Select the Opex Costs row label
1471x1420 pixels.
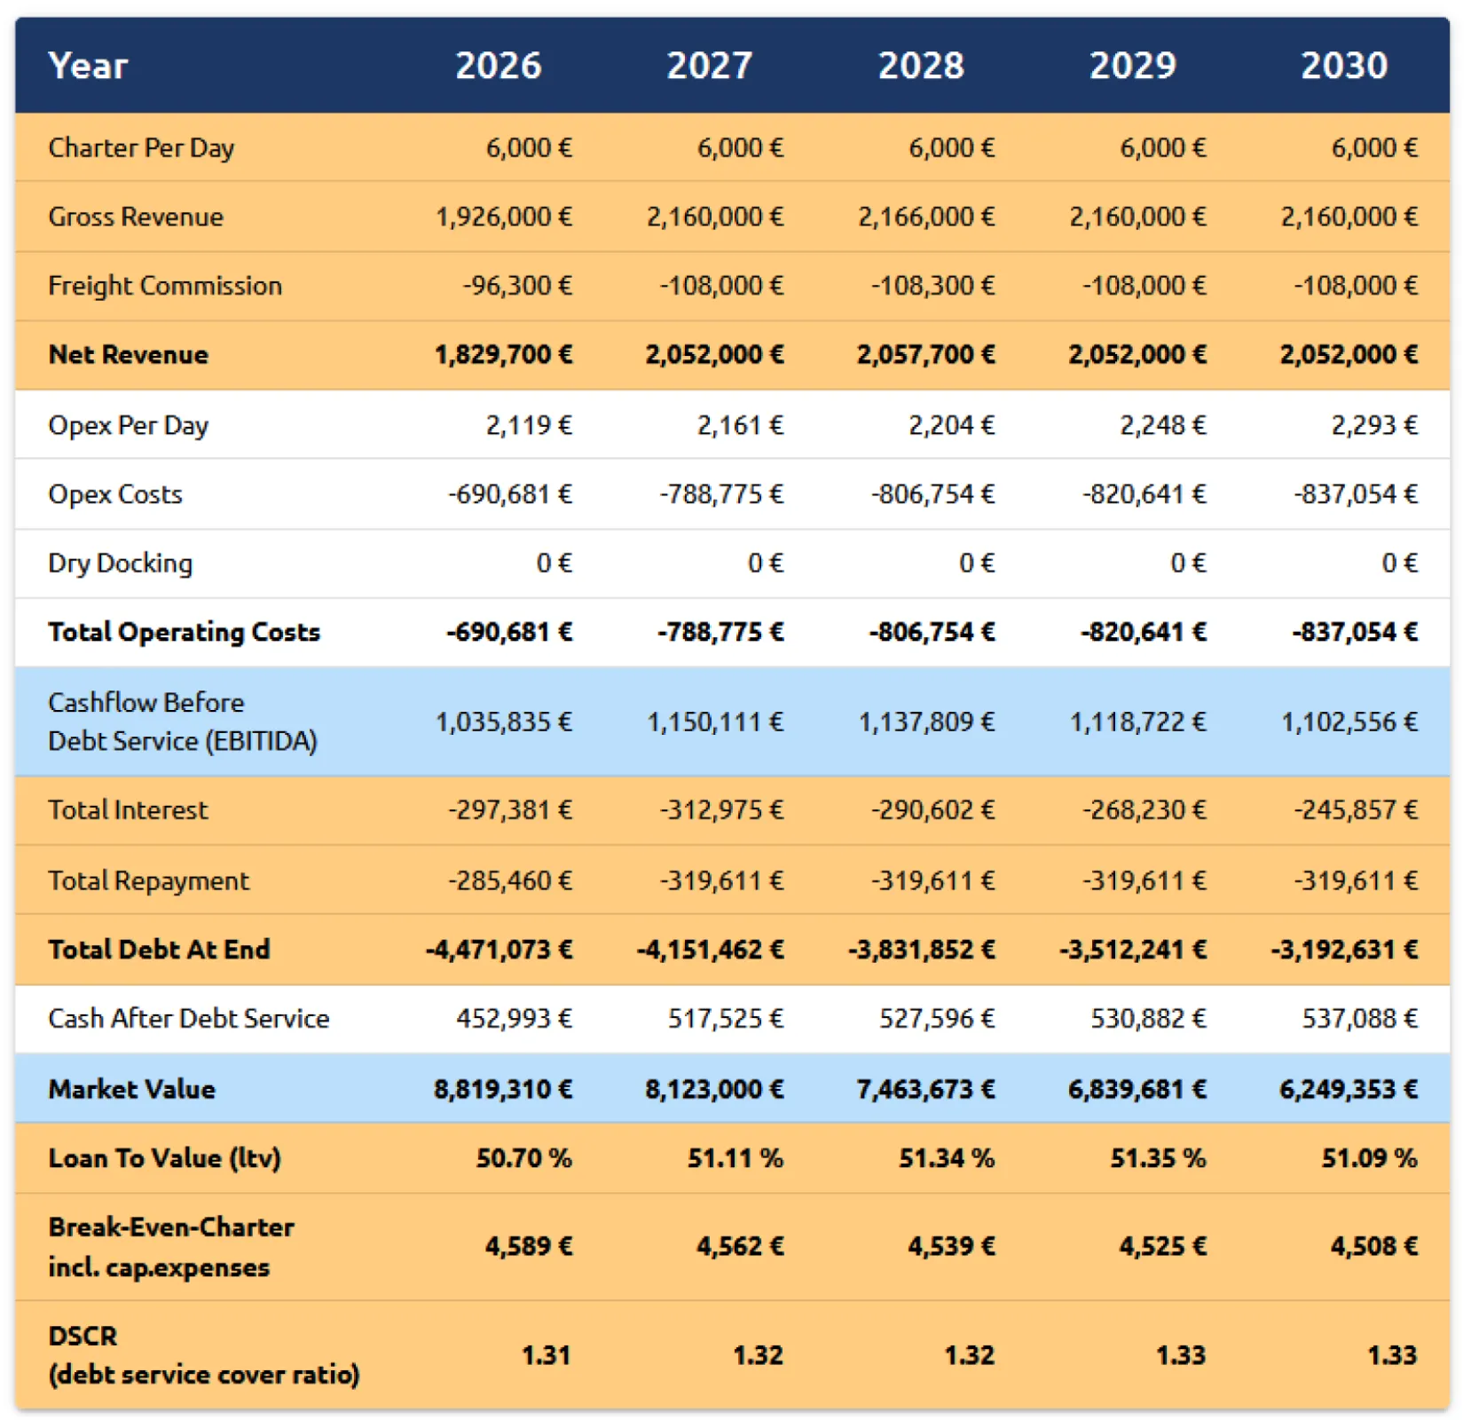(115, 494)
